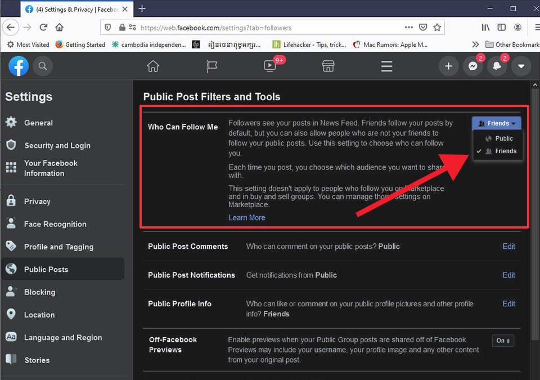Image resolution: width=540 pixels, height=380 pixels.
Task: Go to Facebook Home icon
Action: 153,66
